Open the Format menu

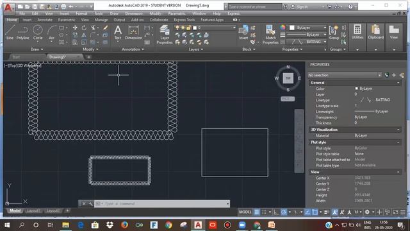pos(81,13)
